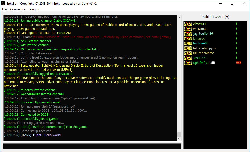
Task: Minimize the SphtBot window
Action: pyautogui.click(x=221, y=3)
